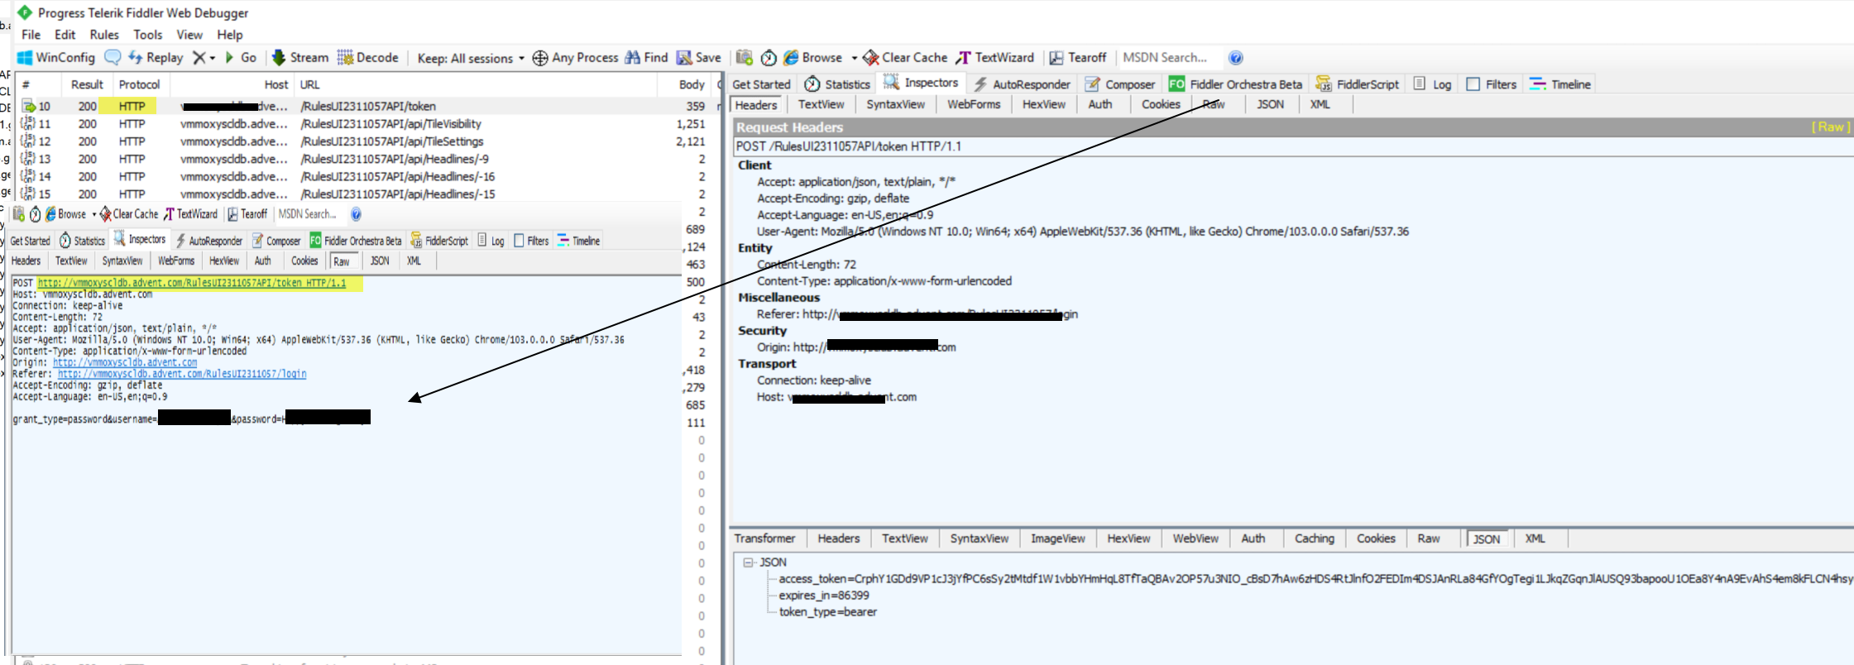Click the access_token value in JSON tree

1315,579
